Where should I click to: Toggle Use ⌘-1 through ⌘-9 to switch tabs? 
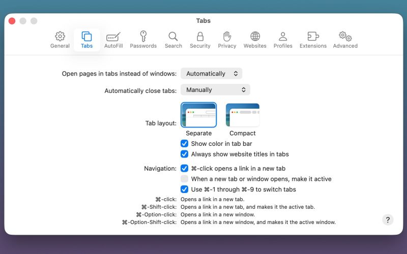(x=184, y=189)
